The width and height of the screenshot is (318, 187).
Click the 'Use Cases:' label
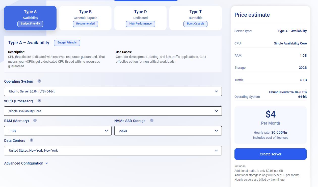[124, 52]
